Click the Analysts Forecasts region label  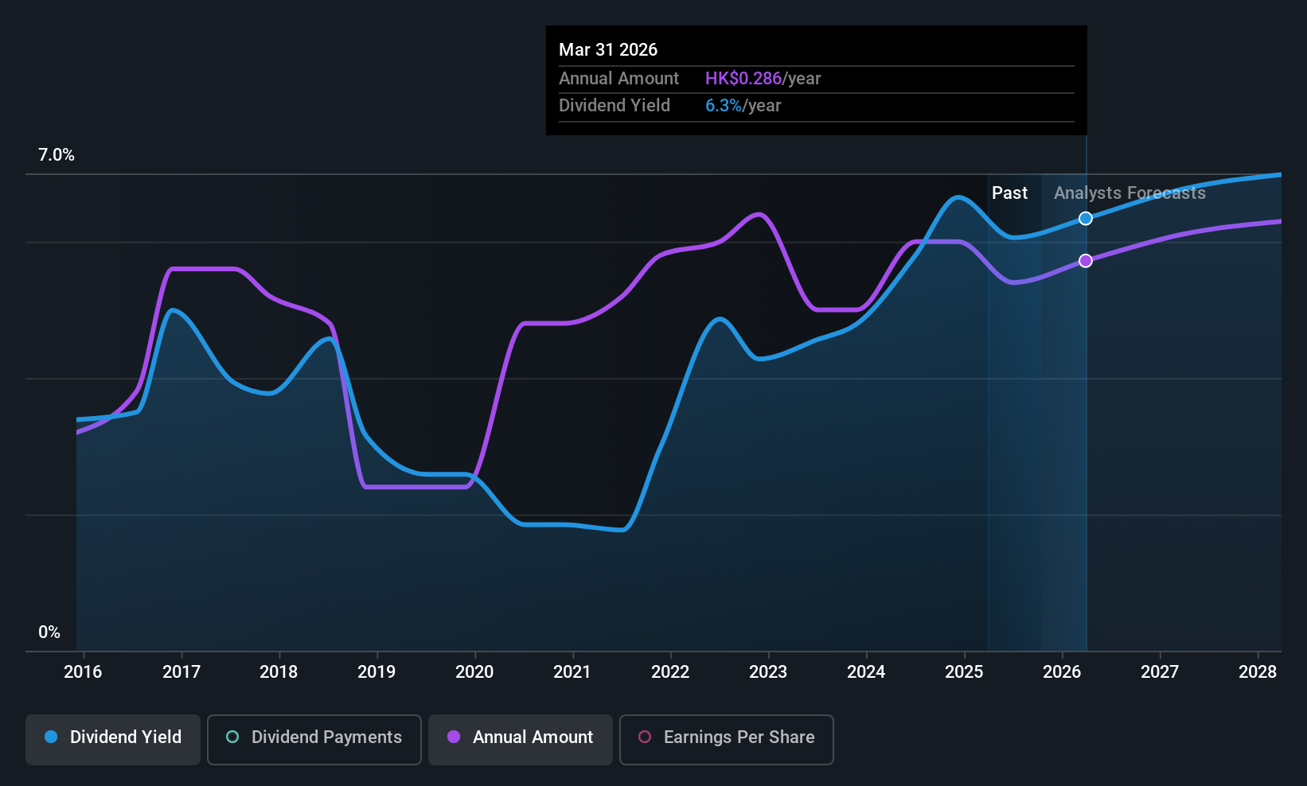tap(1129, 193)
